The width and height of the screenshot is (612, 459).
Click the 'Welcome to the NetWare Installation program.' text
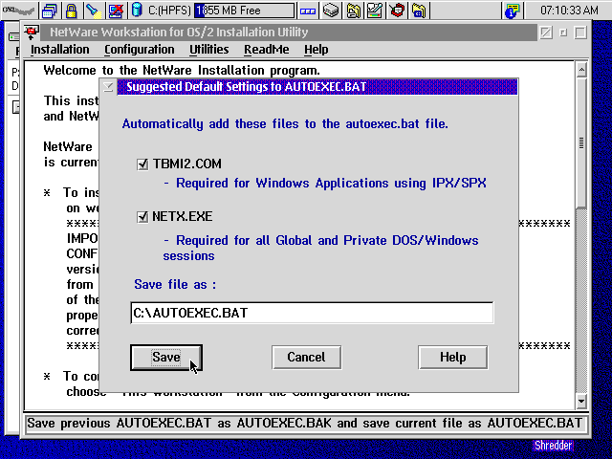click(182, 70)
